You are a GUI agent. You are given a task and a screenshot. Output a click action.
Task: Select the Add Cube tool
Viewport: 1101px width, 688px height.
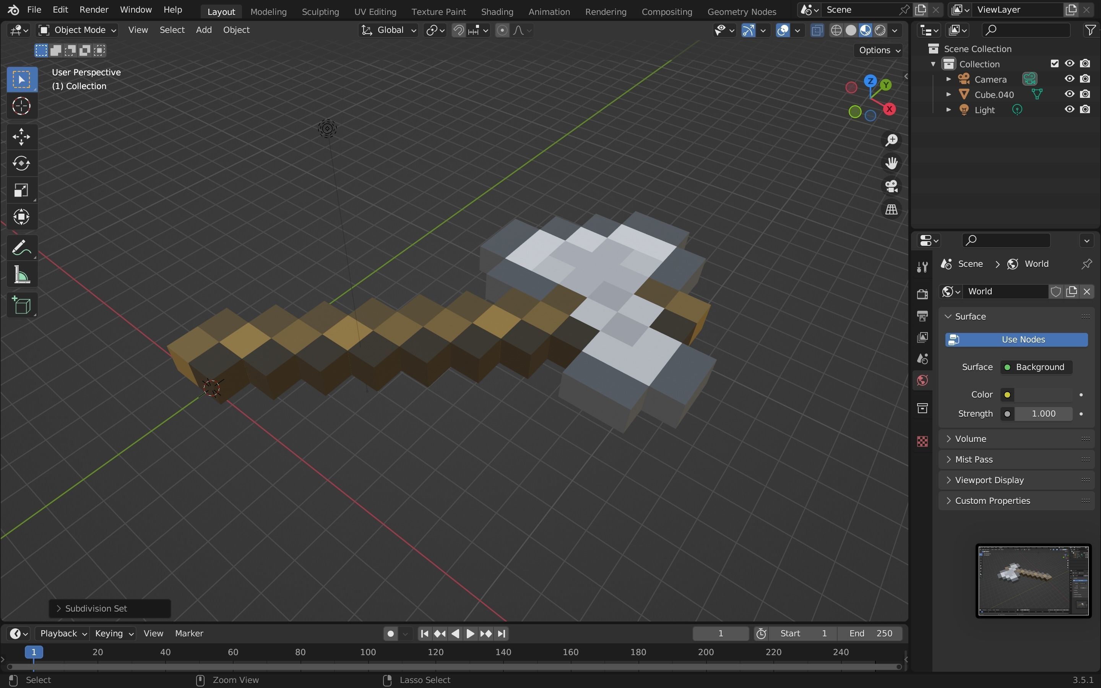[x=21, y=305]
